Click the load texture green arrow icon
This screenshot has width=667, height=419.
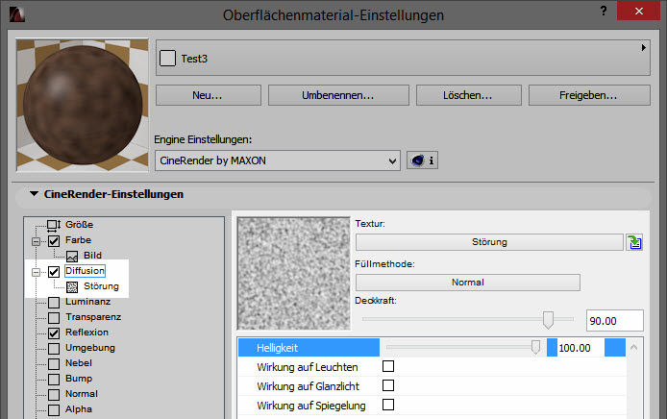(634, 242)
